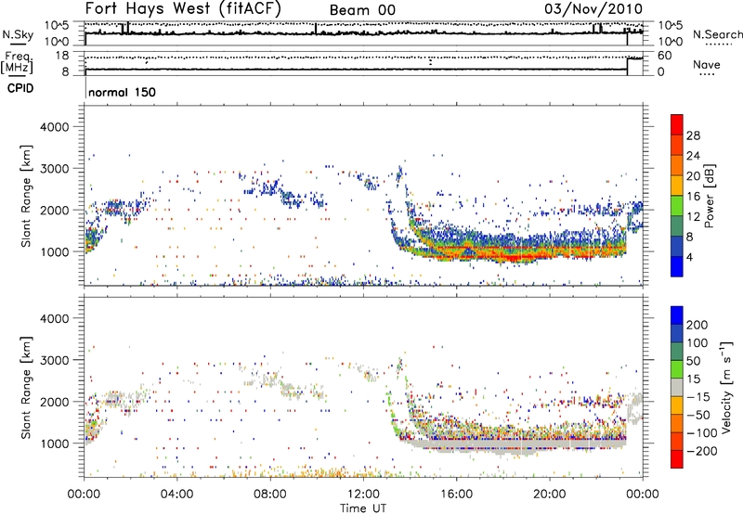Click the "2000" tick on the power panel
Image resolution: width=743 pixels, height=514 pixels.
tap(55, 210)
